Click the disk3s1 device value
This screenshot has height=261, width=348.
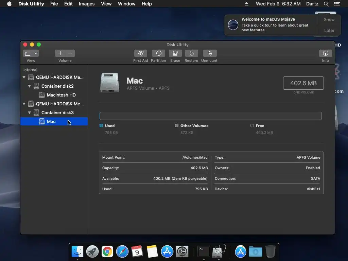point(313,189)
